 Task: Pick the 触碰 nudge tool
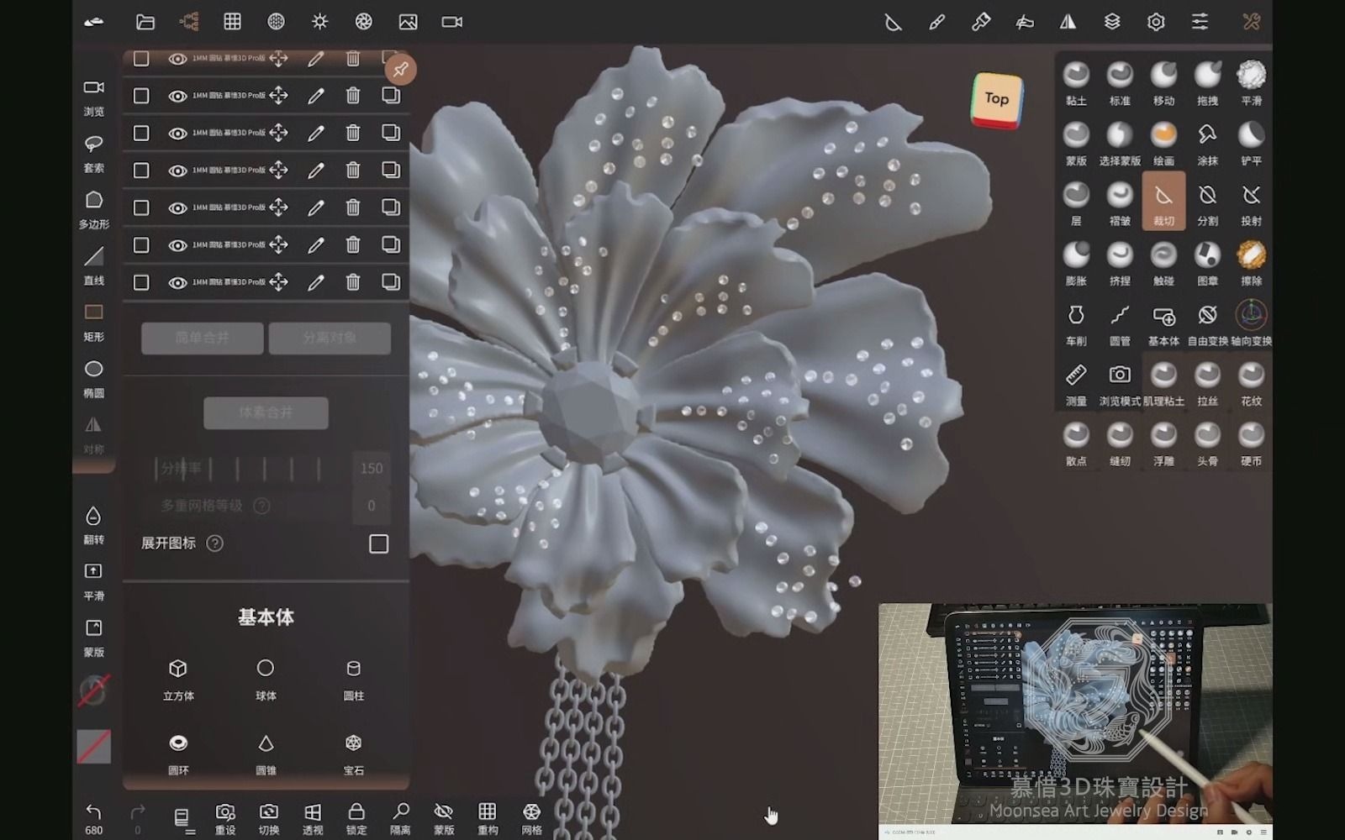[x=1163, y=263]
